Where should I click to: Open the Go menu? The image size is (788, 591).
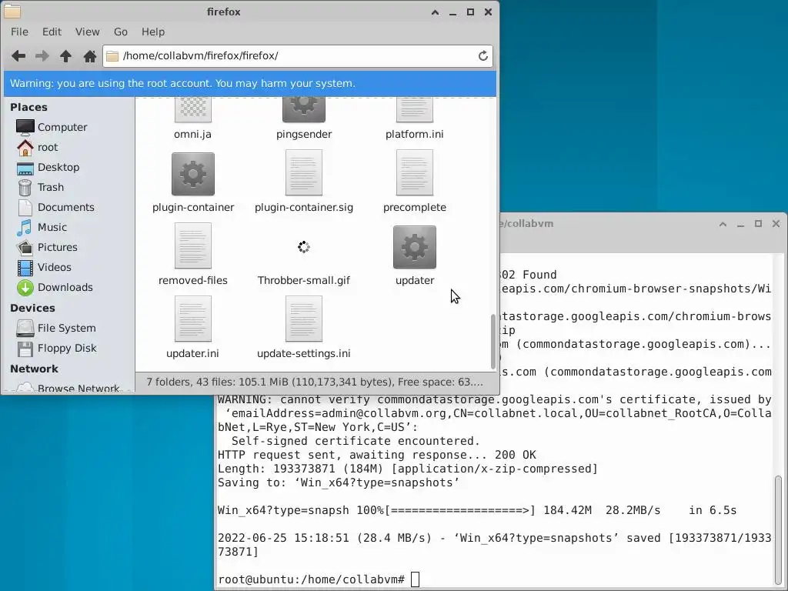pos(121,32)
